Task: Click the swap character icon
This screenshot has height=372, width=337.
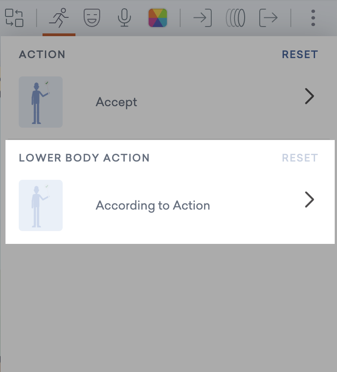Action: coord(14,18)
